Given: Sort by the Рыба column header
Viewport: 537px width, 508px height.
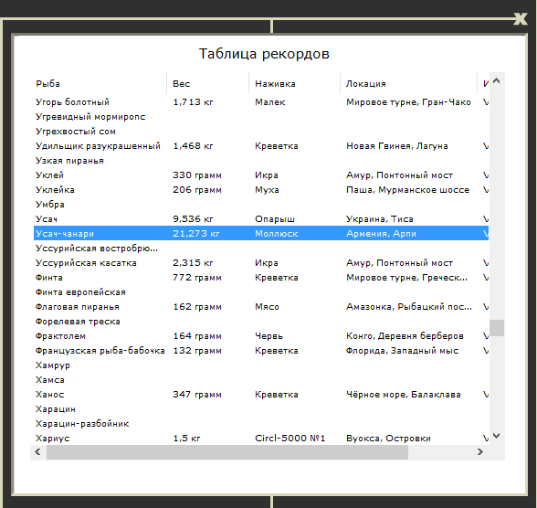Looking at the screenshot, I should pyautogui.click(x=100, y=83).
